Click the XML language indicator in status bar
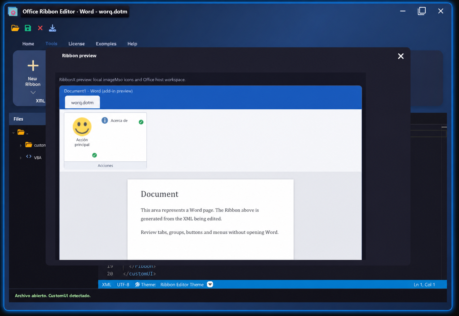The width and height of the screenshot is (459, 316). click(106, 284)
